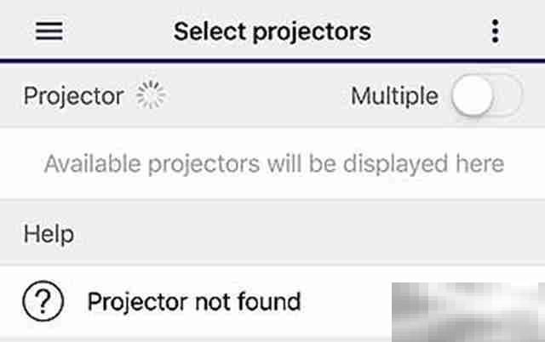Click the loading spinner beside Projector

pyautogui.click(x=151, y=96)
